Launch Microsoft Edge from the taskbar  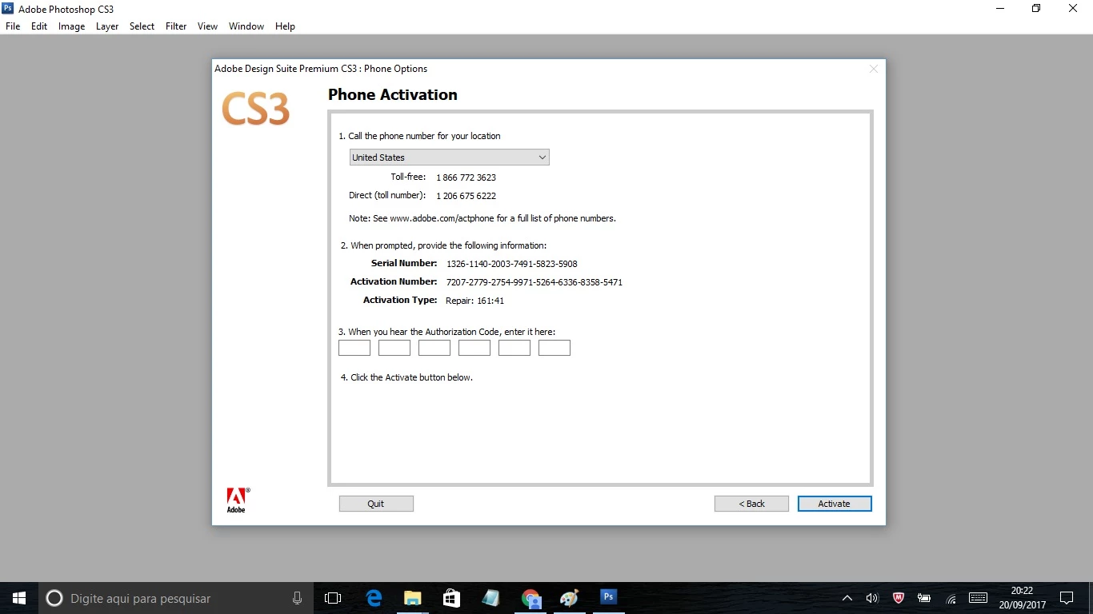coord(374,598)
